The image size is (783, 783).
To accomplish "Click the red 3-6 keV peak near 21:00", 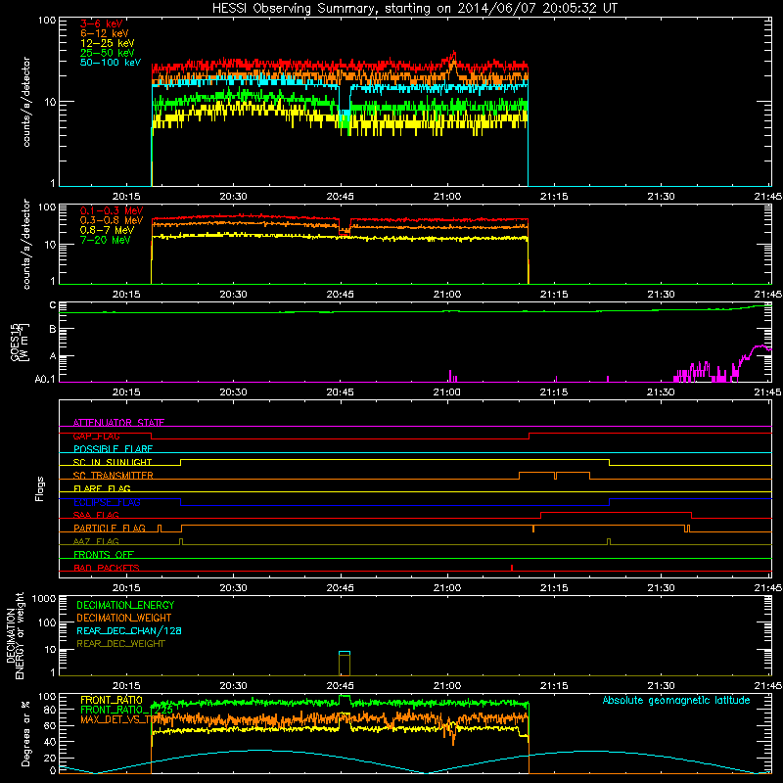I will tap(453, 54).
